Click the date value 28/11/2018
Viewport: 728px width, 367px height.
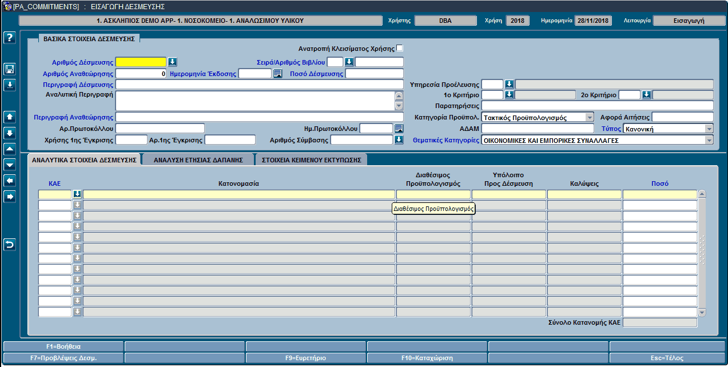click(x=594, y=21)
